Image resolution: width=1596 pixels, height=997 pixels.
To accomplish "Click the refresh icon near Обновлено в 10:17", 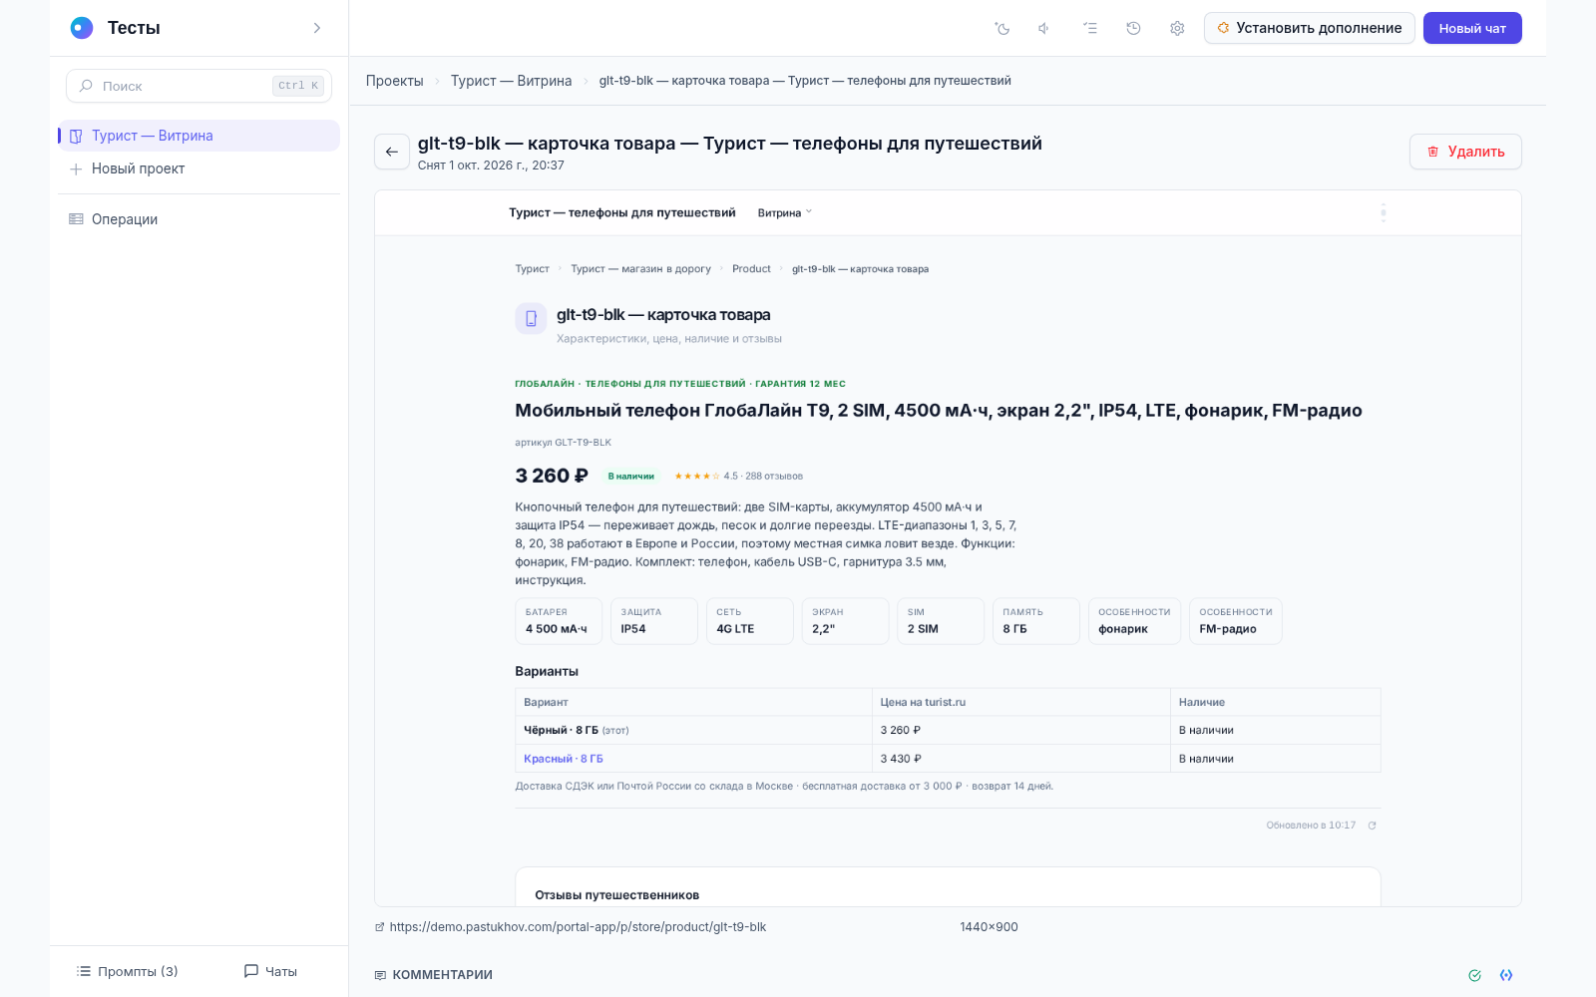I will coord(1372,826).
